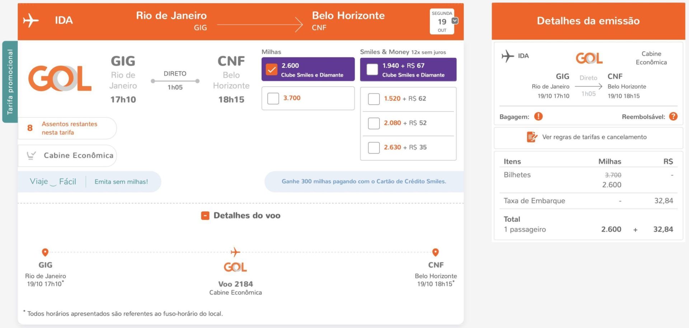Select the 1.520 + R$ 62 option
Image resolution: width=689 pixels, height=328 pixels.
point(374,99)
